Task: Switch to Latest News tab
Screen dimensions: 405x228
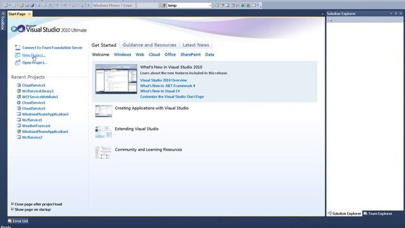Action: tap(196, 45)
